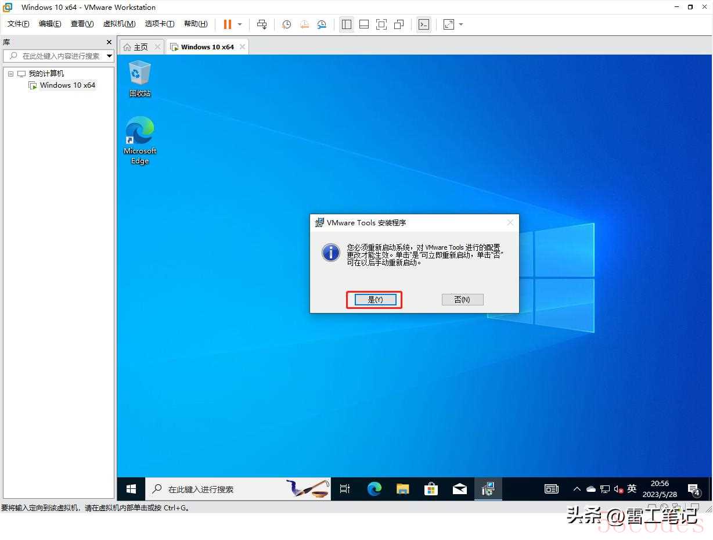Switch to the 主页 tab

click(x=136, y=47)
